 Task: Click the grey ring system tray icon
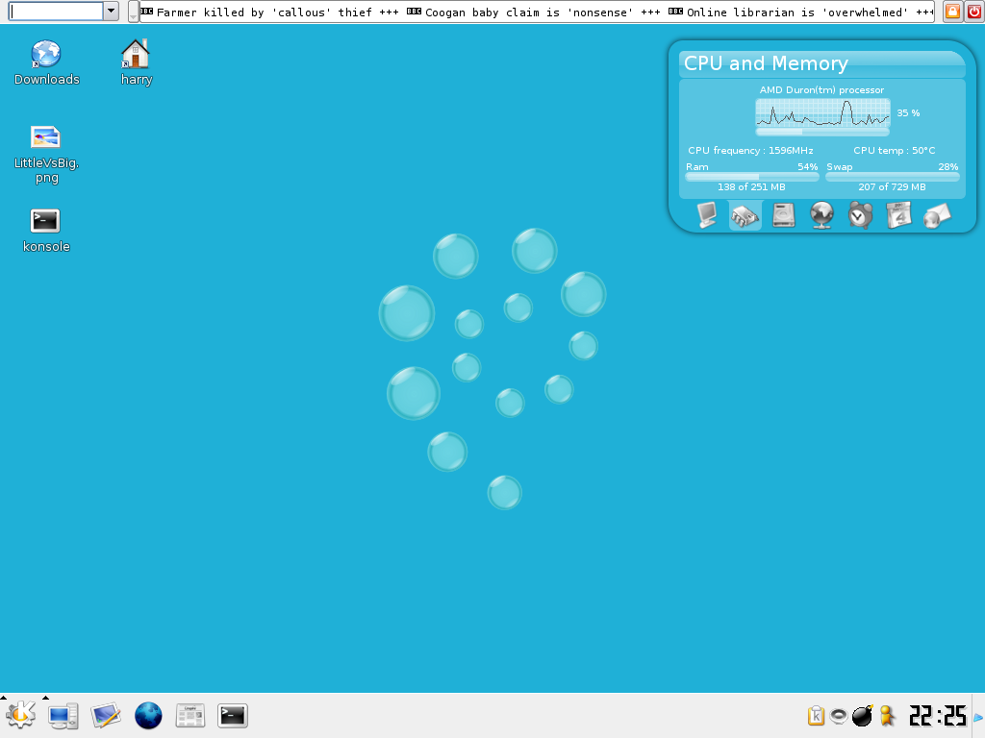point(839,715)
